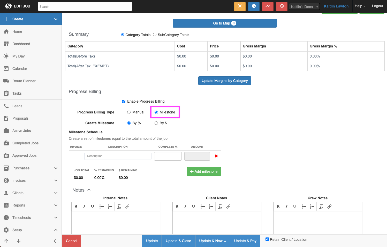Delete milestone row with red X
The image size is (387, 247).
[x=216, y=156]
